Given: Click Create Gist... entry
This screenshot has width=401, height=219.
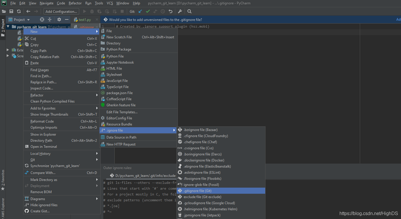Looking at the screenshot, I should 62,211.
